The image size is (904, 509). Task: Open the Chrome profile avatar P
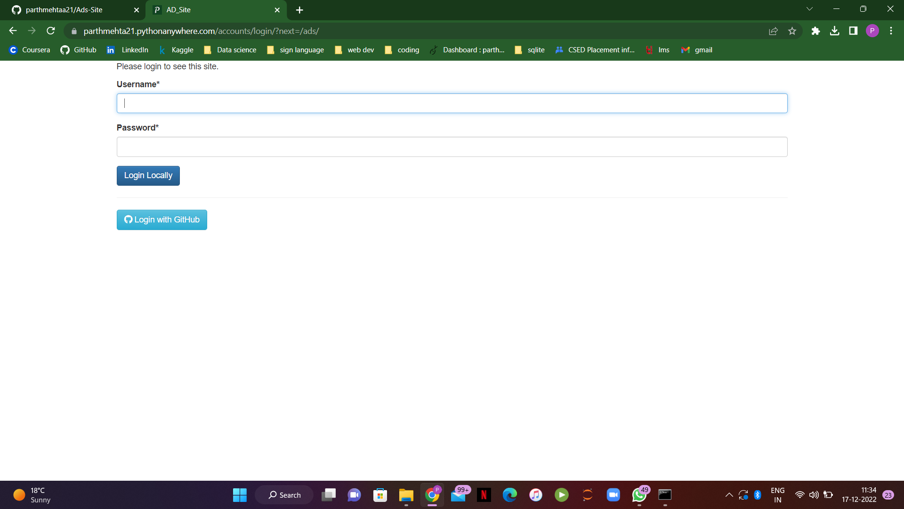(872, 31)
